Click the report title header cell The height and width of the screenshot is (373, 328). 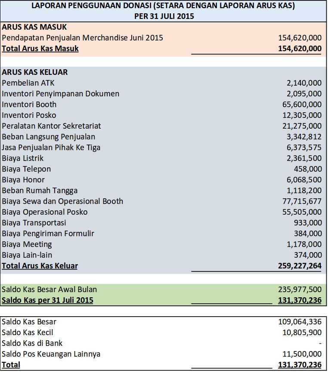point(164,11)
